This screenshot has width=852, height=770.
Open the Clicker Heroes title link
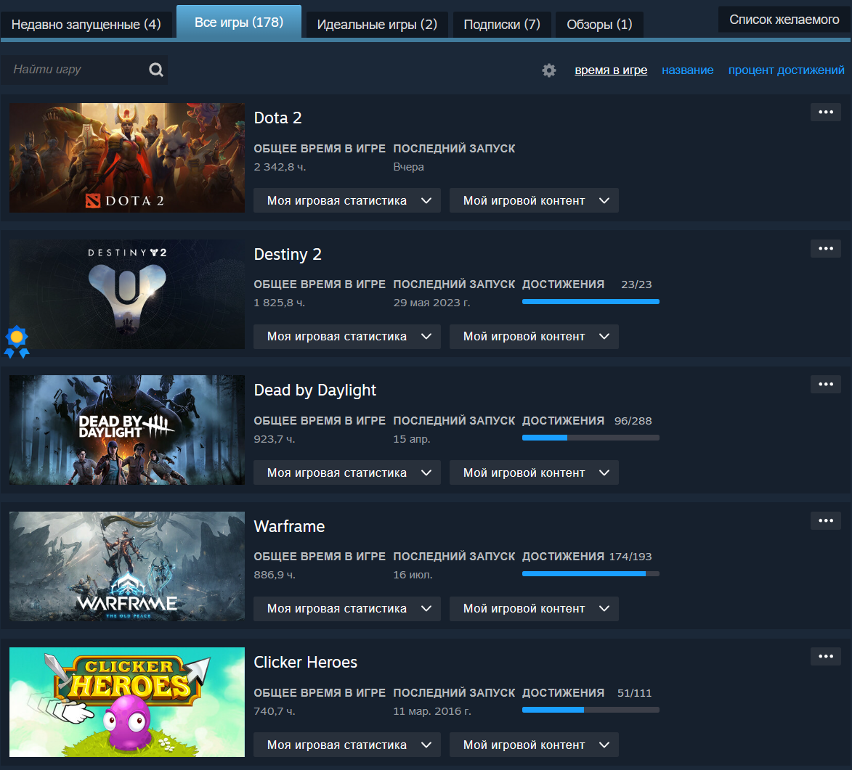(305, 662)
